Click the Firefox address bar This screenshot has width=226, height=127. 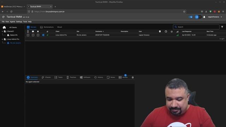tap(106, 12)
